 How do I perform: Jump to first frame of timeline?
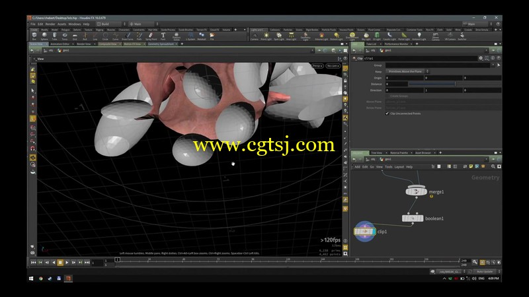coord(33,262)
